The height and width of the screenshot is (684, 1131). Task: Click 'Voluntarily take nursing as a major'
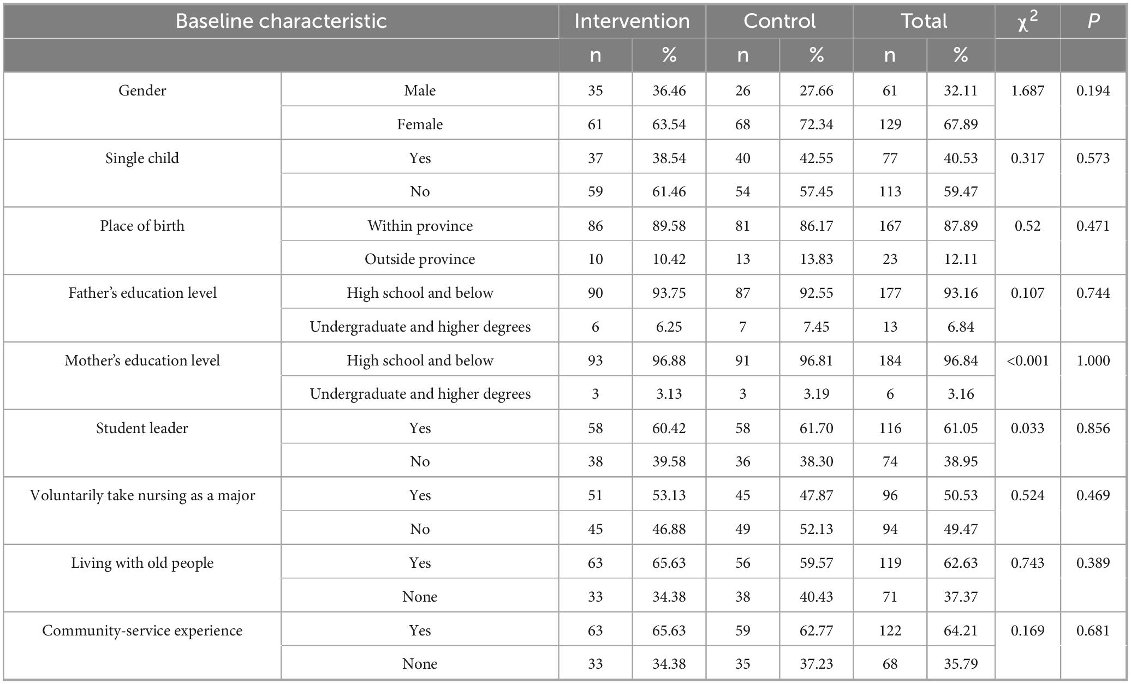(x=142, y=495)
